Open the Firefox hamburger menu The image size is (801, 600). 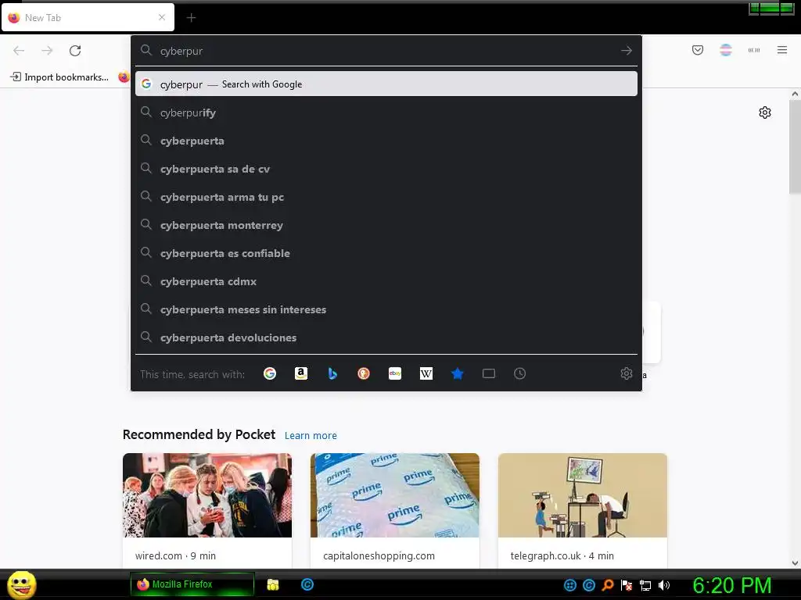coord(782,50)
